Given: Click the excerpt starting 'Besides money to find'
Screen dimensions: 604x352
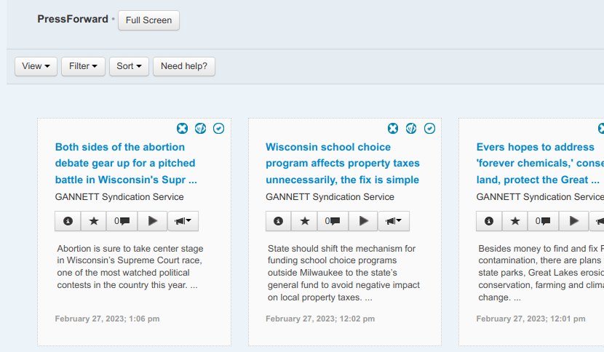Looking at the screenshot, I should [x=541, y=273].
